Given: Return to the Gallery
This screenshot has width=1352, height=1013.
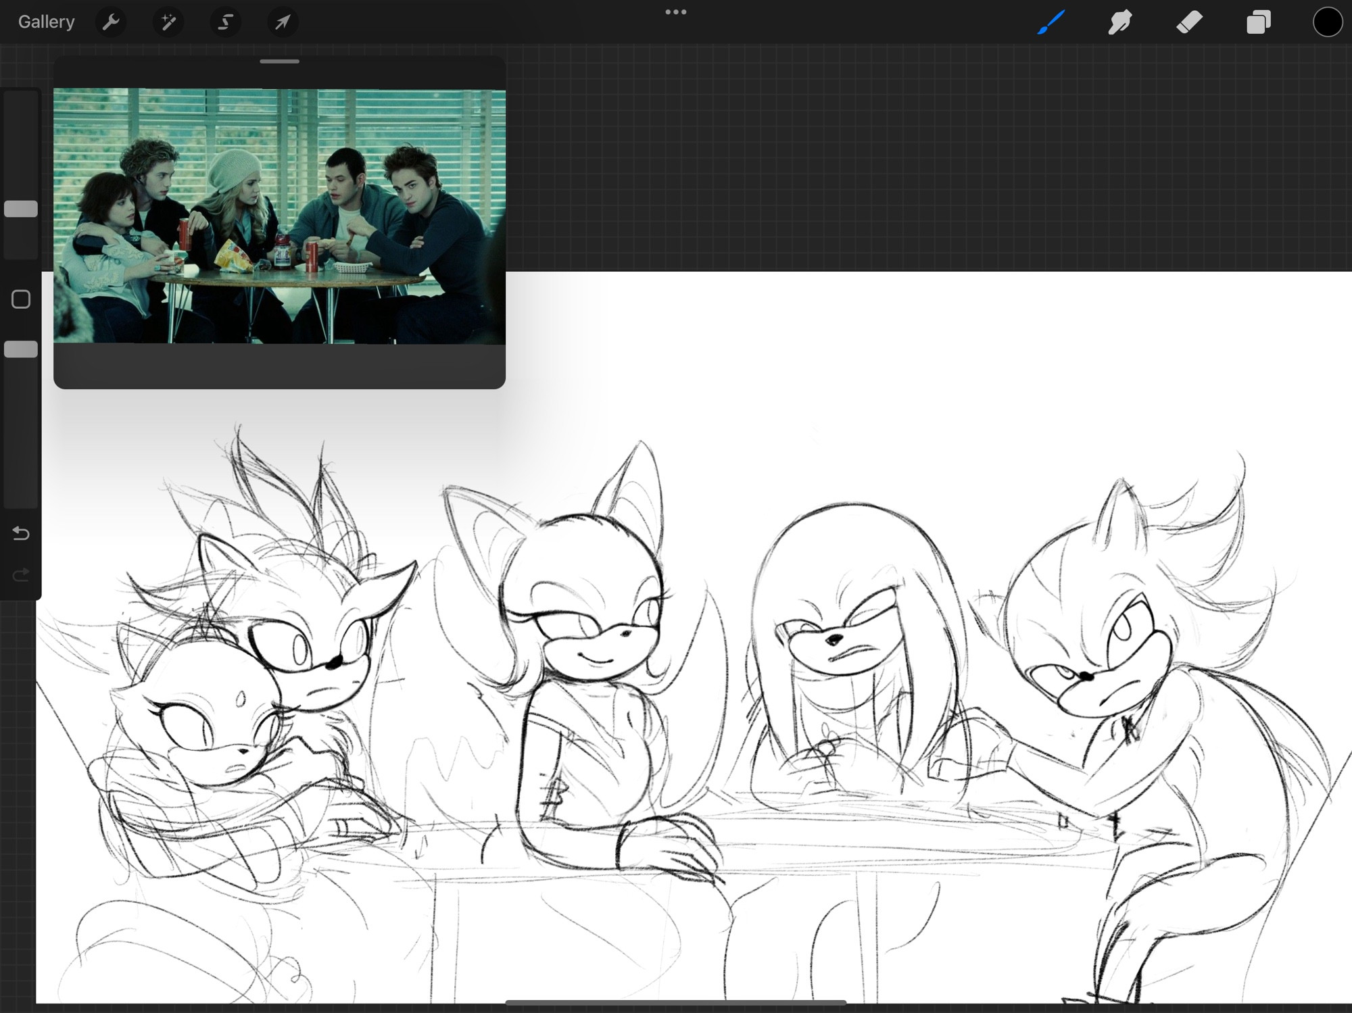Looking at the screenshot, I should coord(46,22).
